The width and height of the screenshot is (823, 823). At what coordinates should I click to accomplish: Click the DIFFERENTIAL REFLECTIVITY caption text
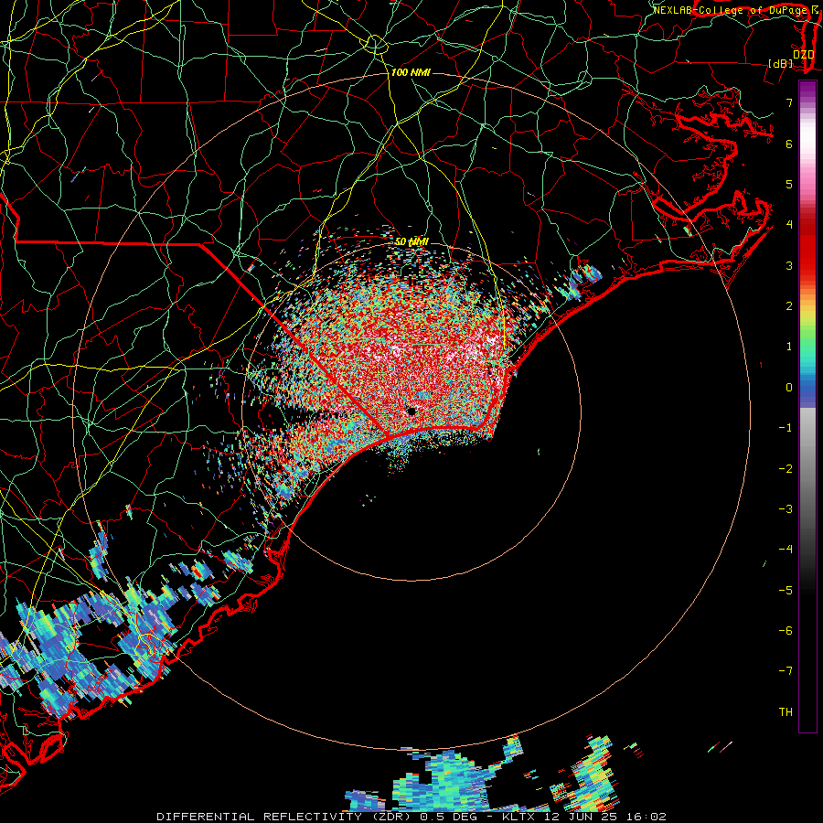pos(260,817)
